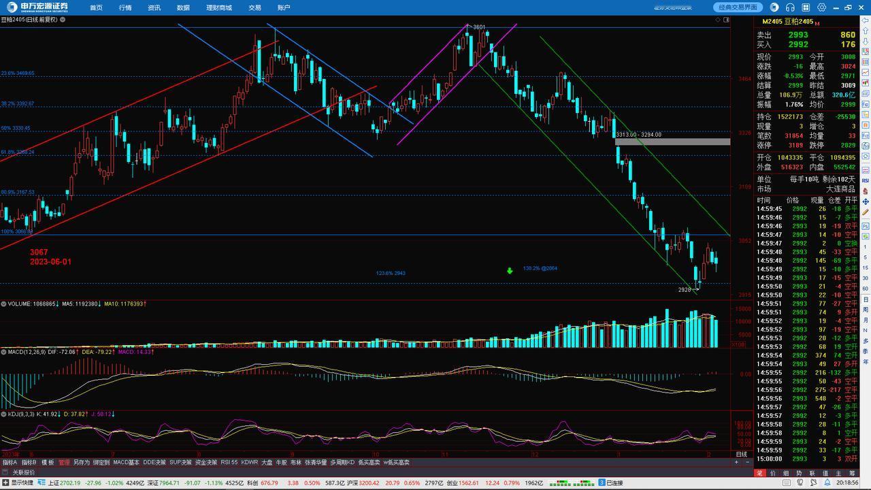Open the 账户 account menu
The height and width of the screenshot is (490, 871).
coord(284,7)
